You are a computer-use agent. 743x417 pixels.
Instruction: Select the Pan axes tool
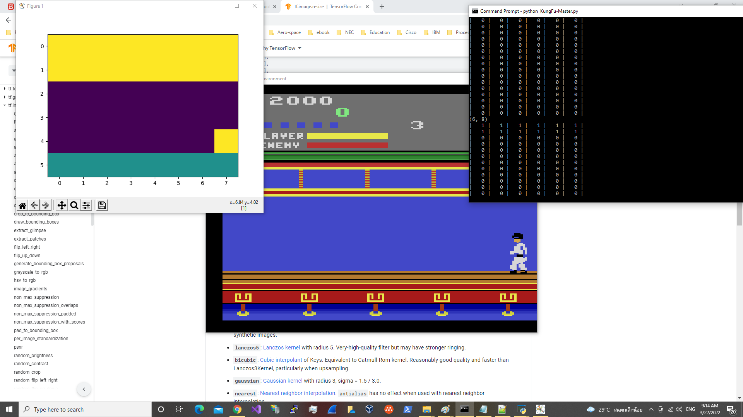coord(62,205)
